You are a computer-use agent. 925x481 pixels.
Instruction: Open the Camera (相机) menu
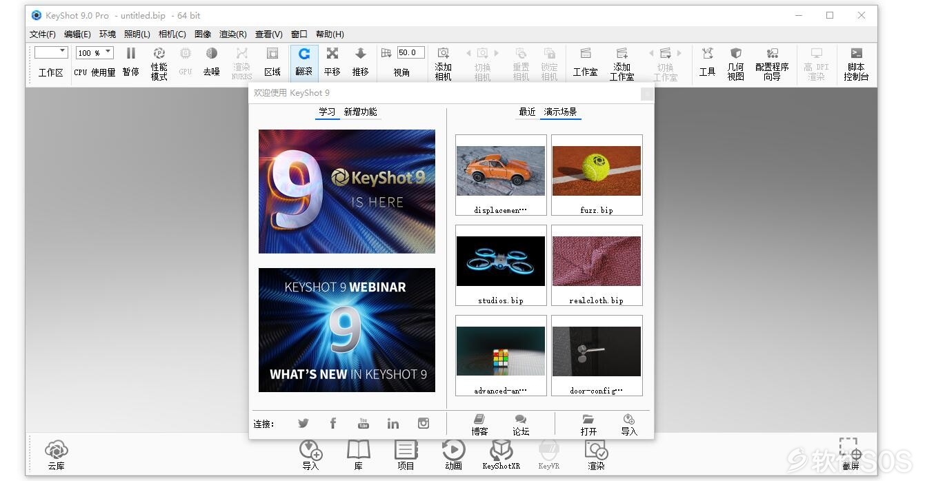tap(172, 34)
